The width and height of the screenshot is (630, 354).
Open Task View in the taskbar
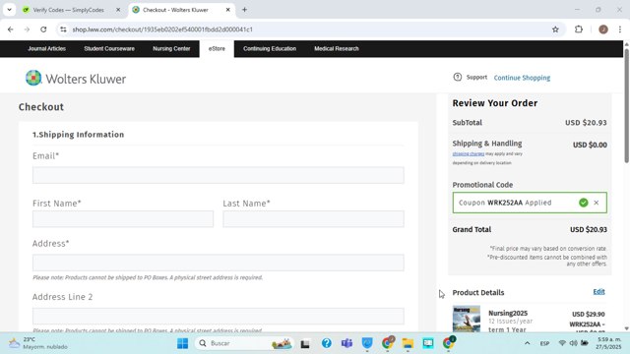click(x=305, y=343)
